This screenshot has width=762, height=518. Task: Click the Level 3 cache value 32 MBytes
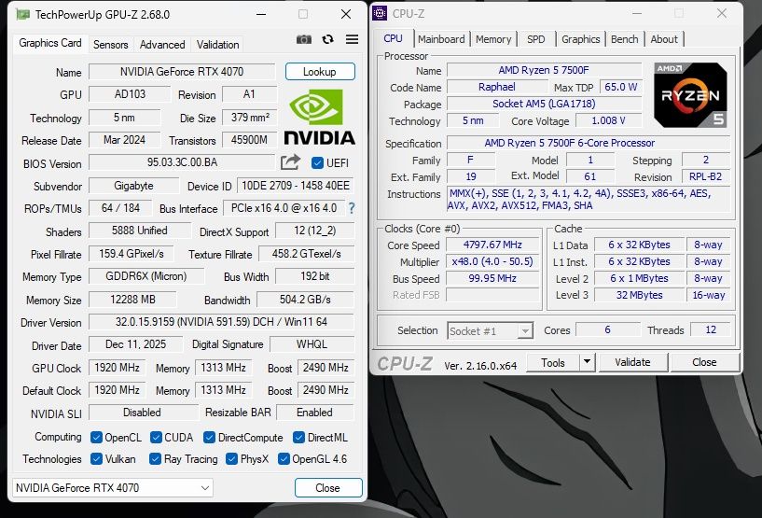click(x=639, y=295)
